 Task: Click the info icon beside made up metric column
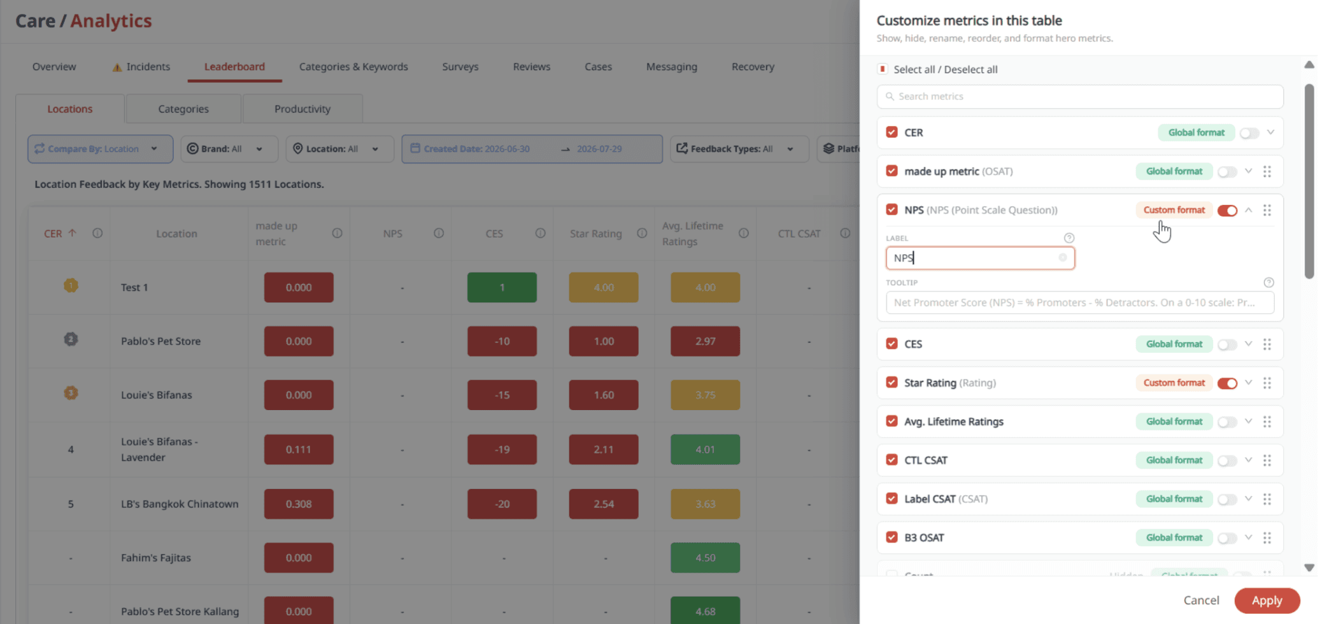point(338,233)
